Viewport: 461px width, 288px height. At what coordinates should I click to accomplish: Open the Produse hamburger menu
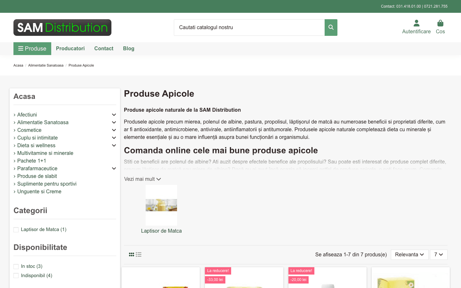(32, 49)
